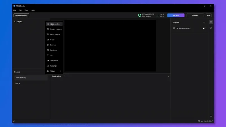Image resolution: width=226 pixels, height=127 pixels.
Task: Open settings gear in the right sidebar
Action: coord(211,116)
